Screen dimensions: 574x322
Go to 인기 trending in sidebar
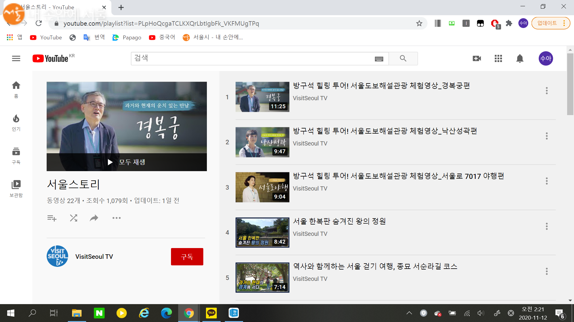click(x=16, y=123)
